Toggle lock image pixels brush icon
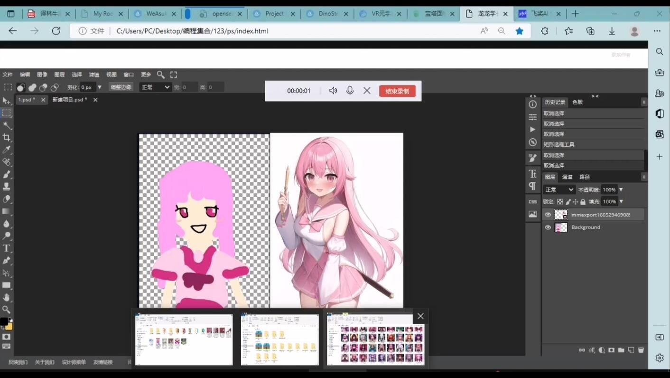The image size is (670, 378). pos(568,202)
